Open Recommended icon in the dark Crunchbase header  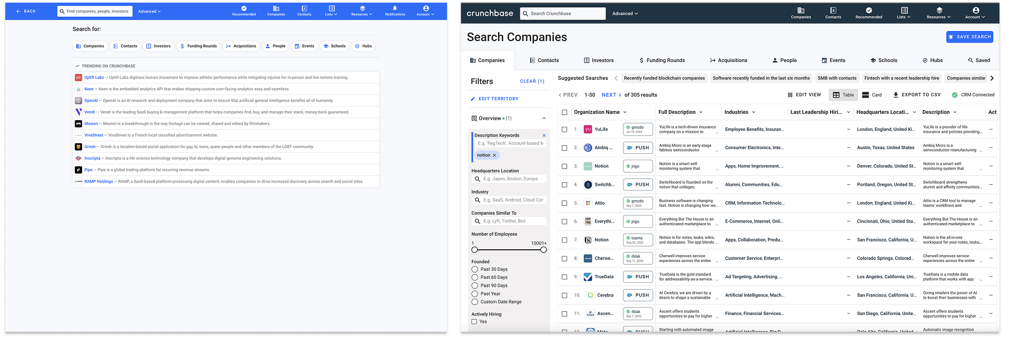coord(869,10)
